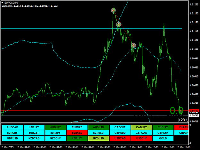
Task: Select the NZDCAD pair button
Action: [34, 138]
